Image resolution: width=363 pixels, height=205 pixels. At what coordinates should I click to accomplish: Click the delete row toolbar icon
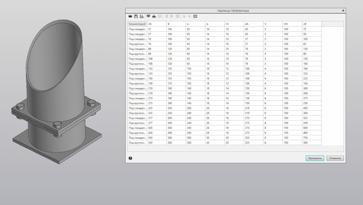pos(159,16)
